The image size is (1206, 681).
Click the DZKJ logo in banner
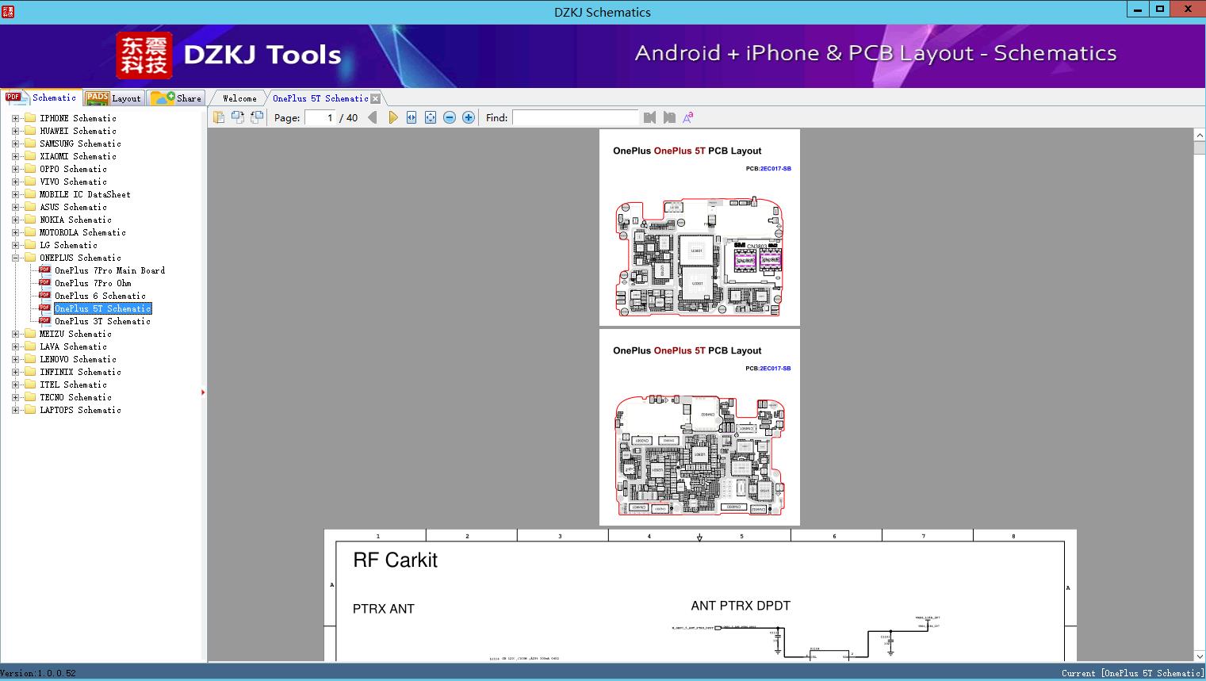(144, 55)
